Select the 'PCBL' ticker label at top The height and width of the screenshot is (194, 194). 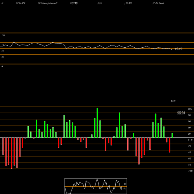coord(129,3)
